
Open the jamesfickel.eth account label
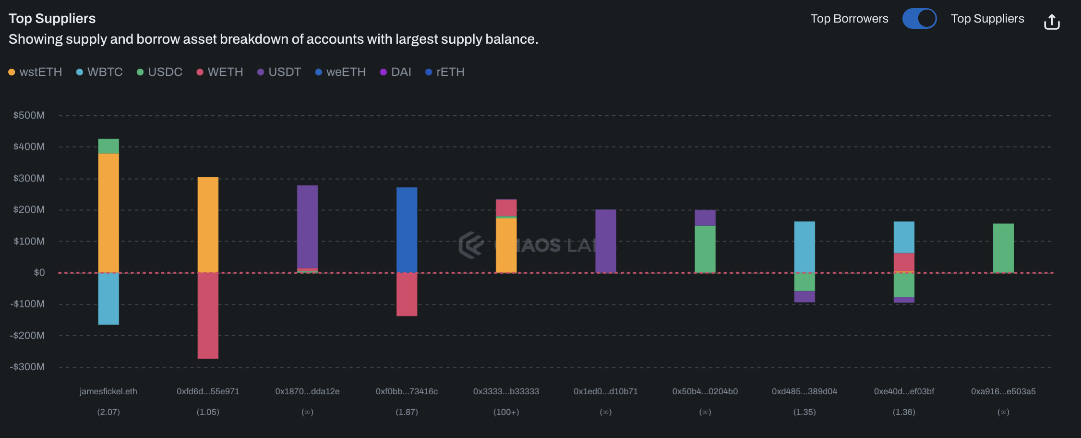[108, 391]
